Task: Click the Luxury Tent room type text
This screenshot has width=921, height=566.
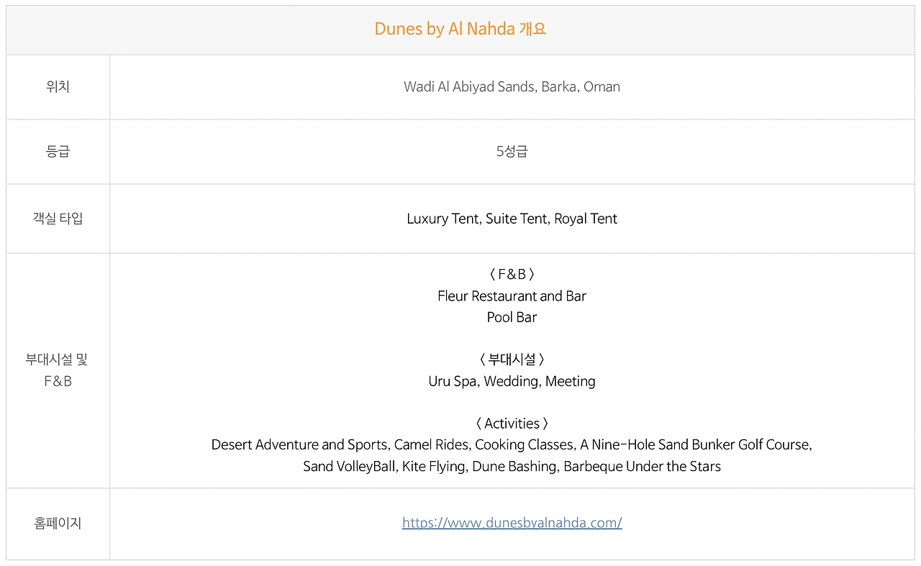Action: [x=443, y=219]
